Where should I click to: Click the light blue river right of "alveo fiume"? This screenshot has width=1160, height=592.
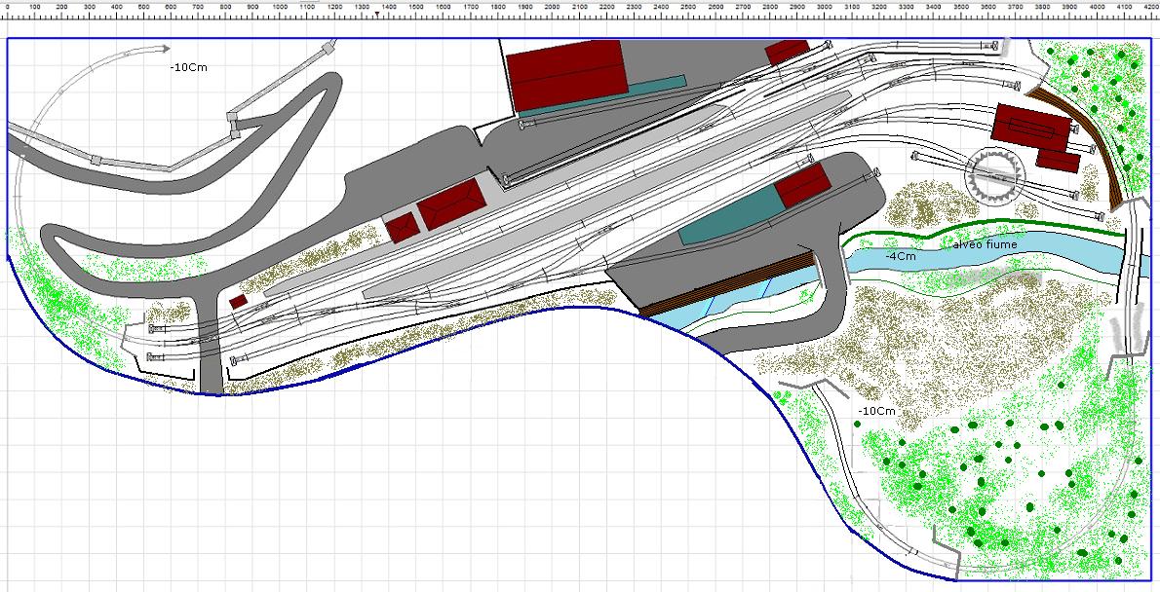point(1072,249)
